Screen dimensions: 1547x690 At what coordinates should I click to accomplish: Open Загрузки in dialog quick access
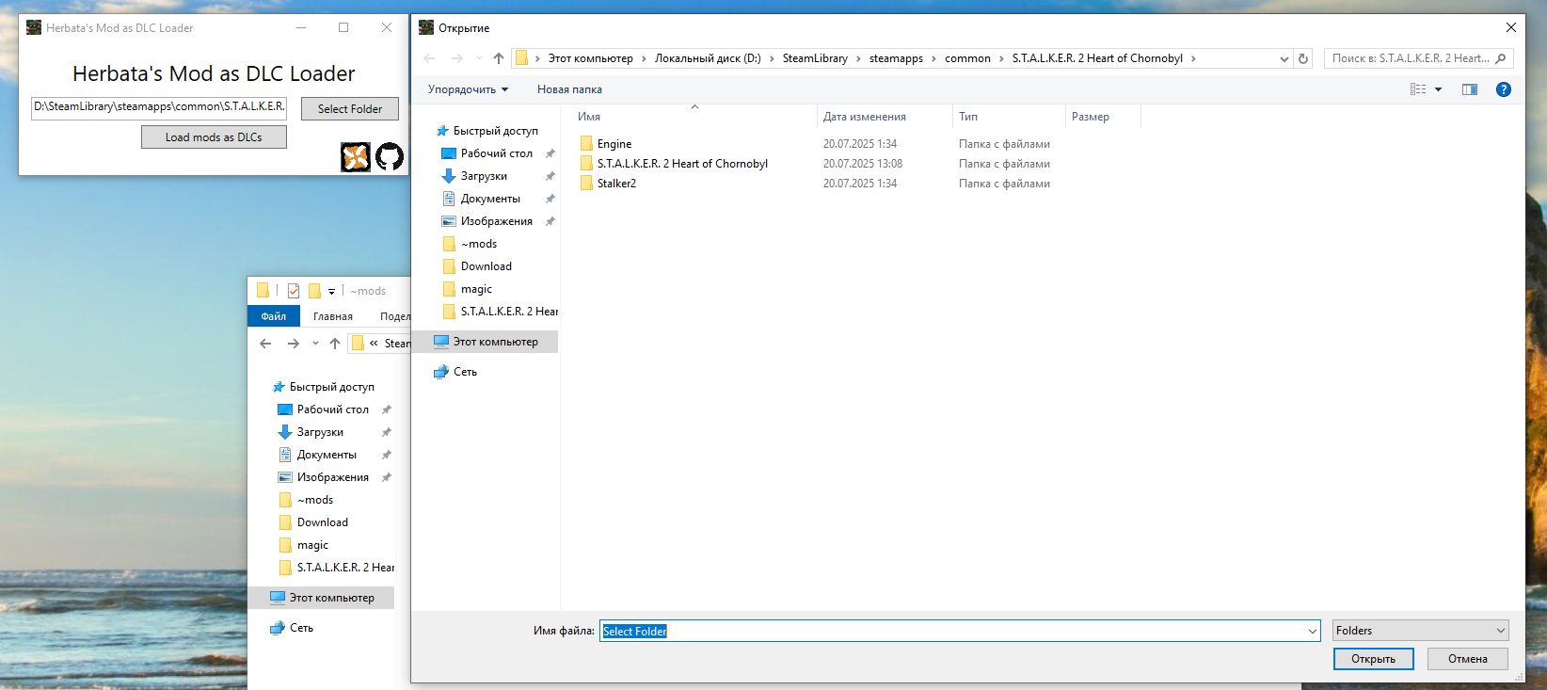pos(484,176)
